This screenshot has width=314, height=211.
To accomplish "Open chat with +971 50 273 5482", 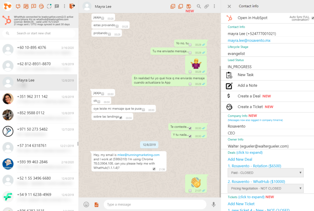I will (x=39, y=131).
